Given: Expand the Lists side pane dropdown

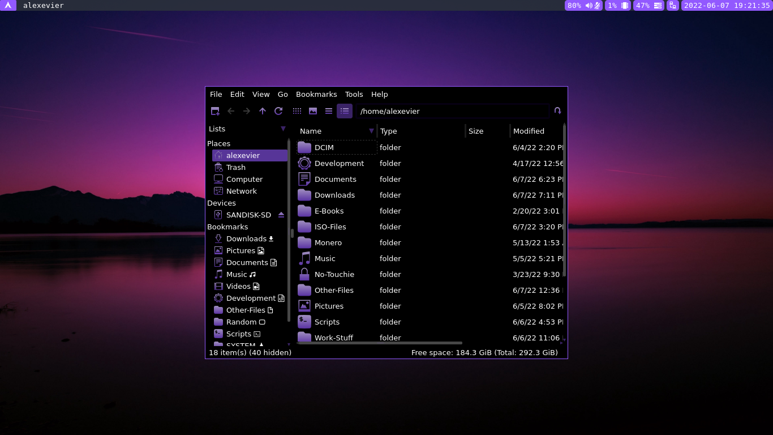Looking at the screenshot, I should (x=283, y=129).
